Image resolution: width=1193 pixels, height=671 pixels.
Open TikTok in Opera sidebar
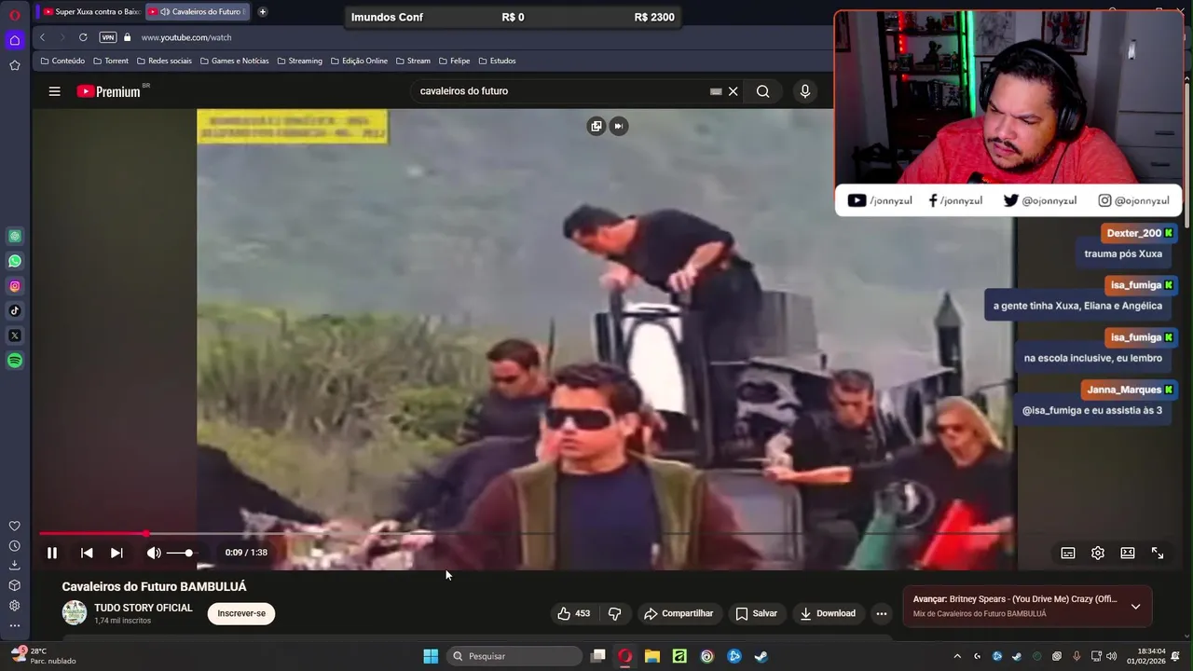(15, 310)
